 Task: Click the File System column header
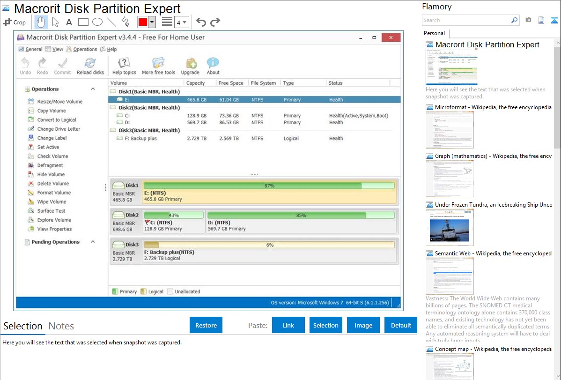pos(263,83)
